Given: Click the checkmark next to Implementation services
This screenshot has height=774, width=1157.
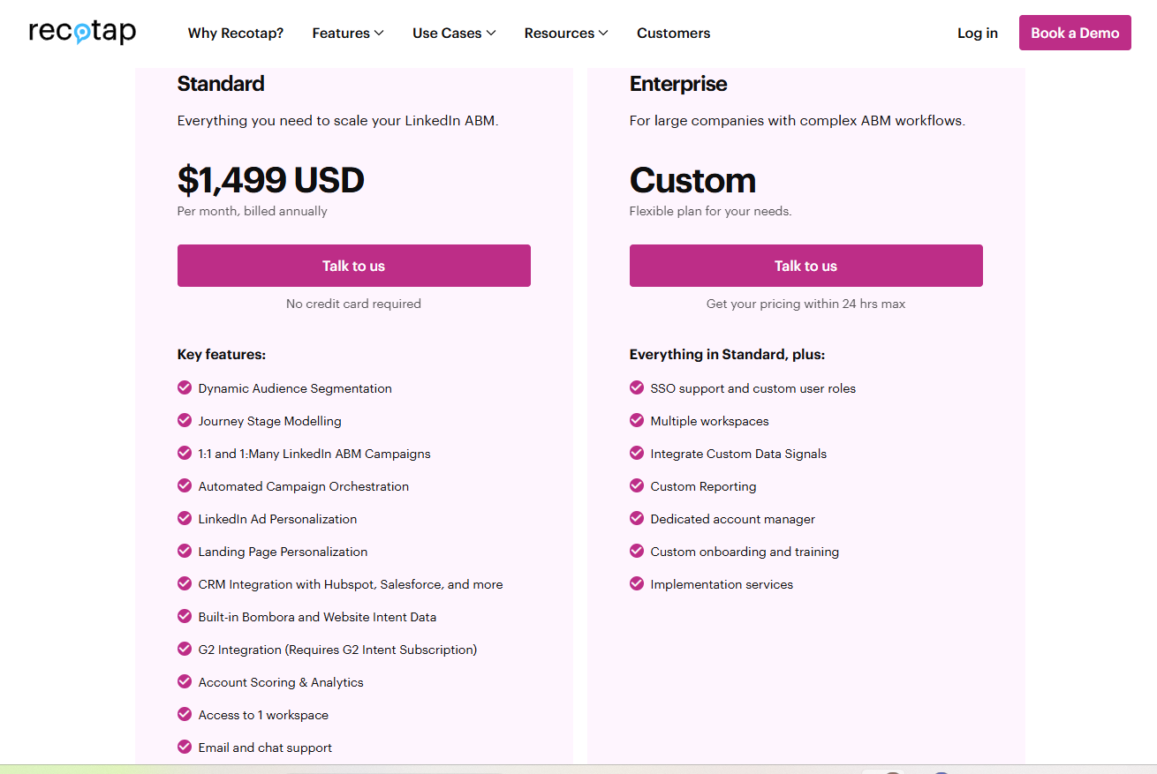Looking at the screenshot, I should click(637, 583).
